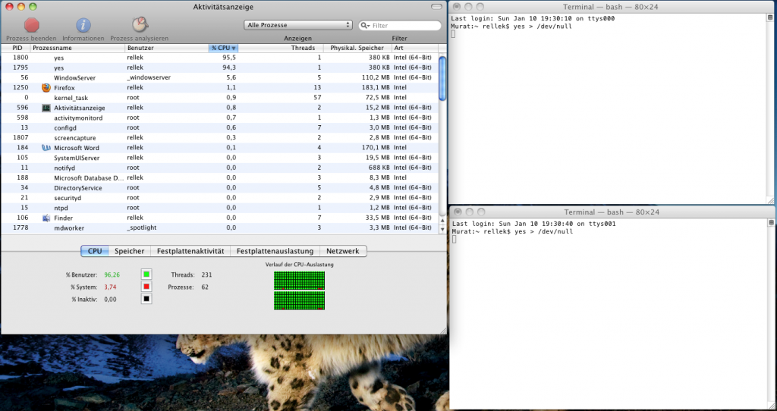Select the DirectoryService process row
This screenshot has height=411, width=777.
pyautogui.click(x=219, y=187)
